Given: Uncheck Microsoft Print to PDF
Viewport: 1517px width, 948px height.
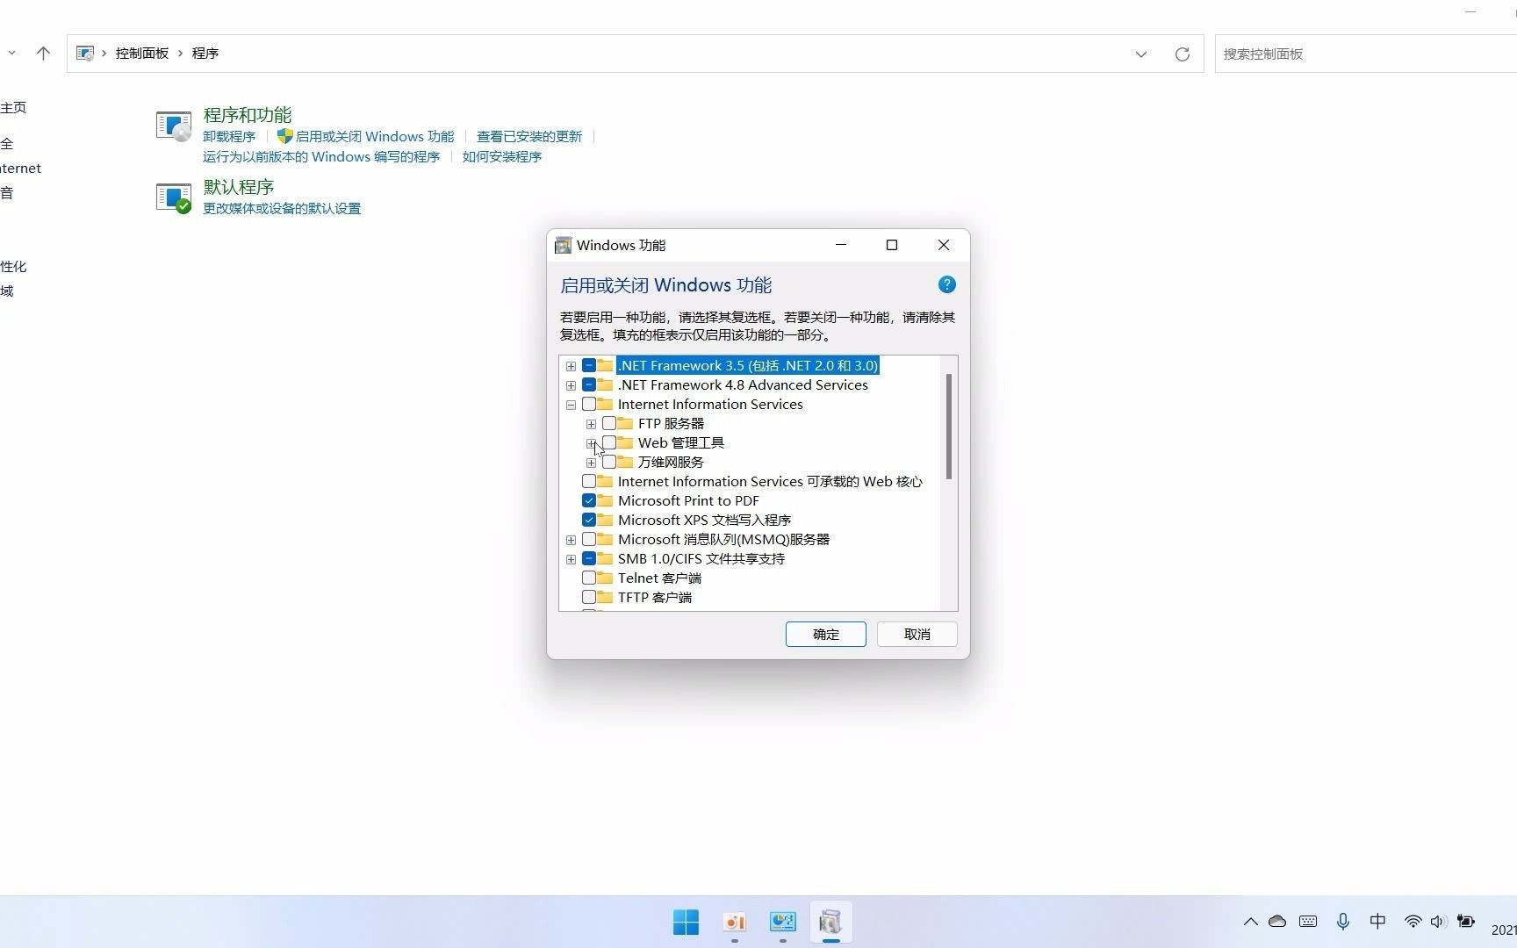Looking at the screenshot, I should [589, 500].
